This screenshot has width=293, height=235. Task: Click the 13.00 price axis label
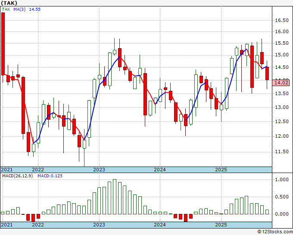tap(282, 107)
